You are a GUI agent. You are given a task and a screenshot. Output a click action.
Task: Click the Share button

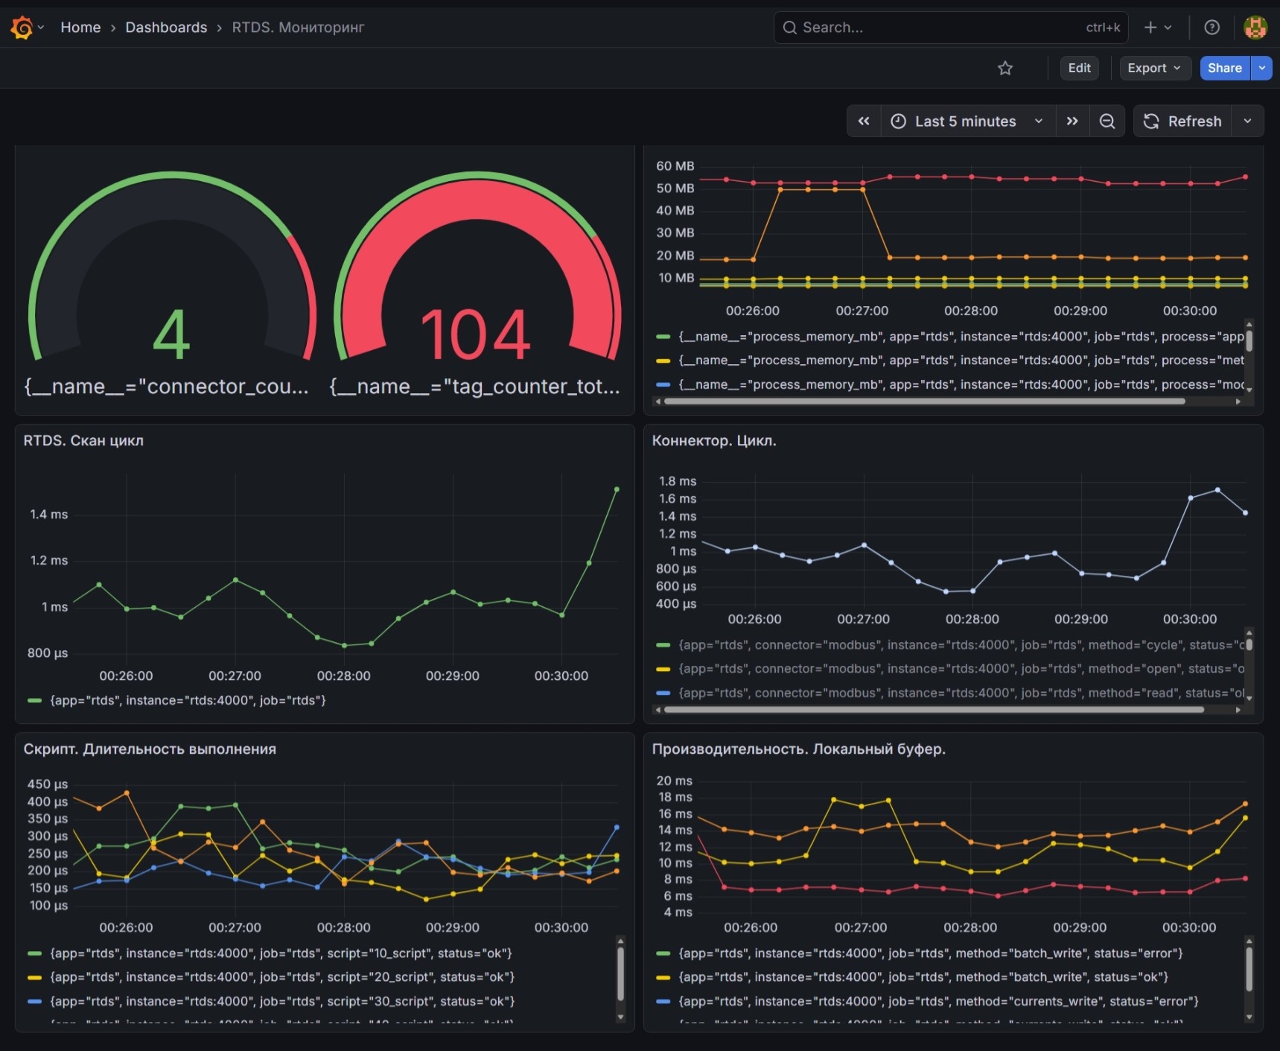1225,69
